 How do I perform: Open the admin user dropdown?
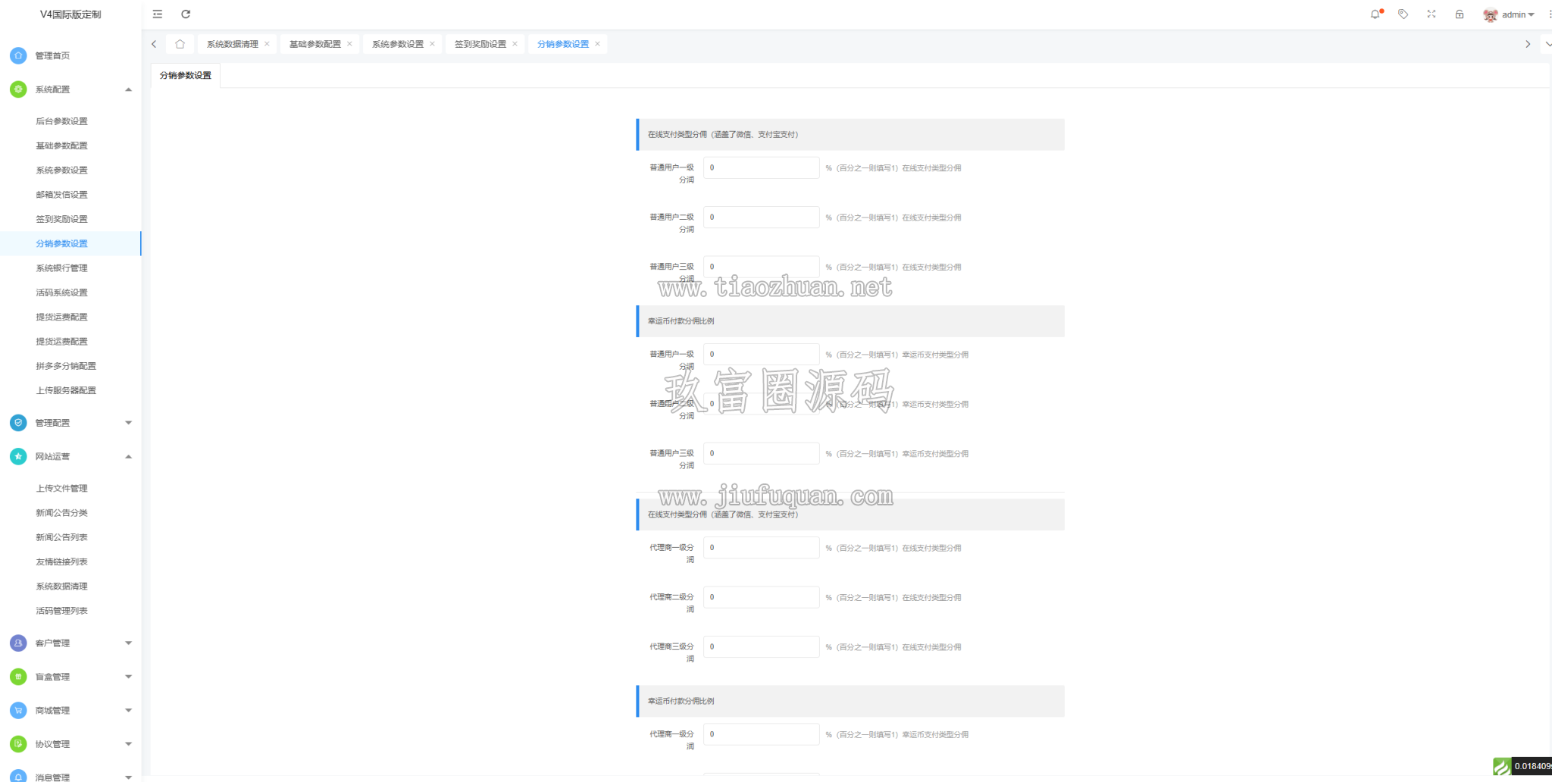point(1508,14)
